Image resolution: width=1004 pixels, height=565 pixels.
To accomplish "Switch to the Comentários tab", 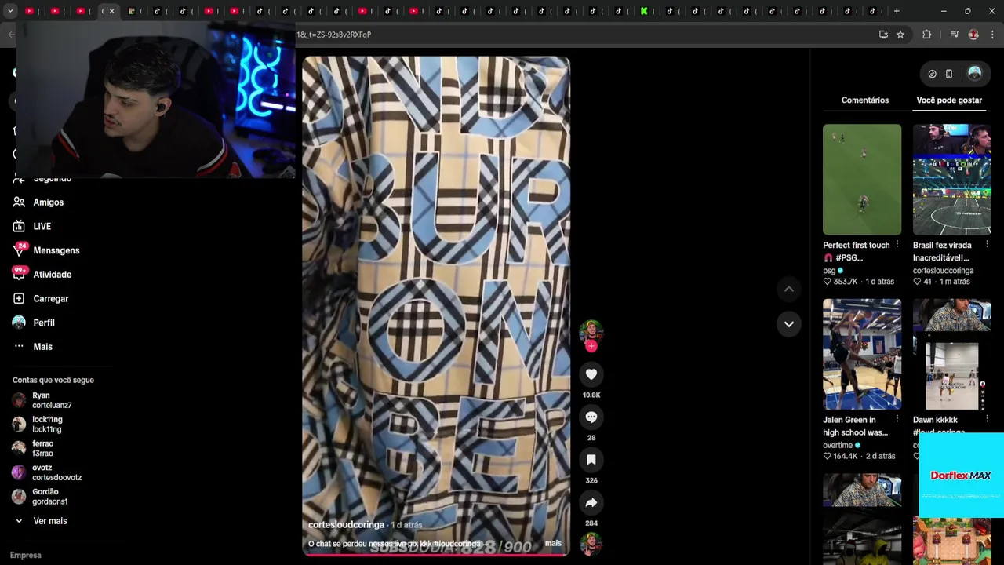I will pos(865,100).
